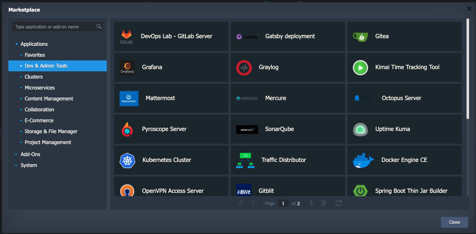Open Graylog via its red logo icon
Viewport: 476px width, 234px height.
244,67
